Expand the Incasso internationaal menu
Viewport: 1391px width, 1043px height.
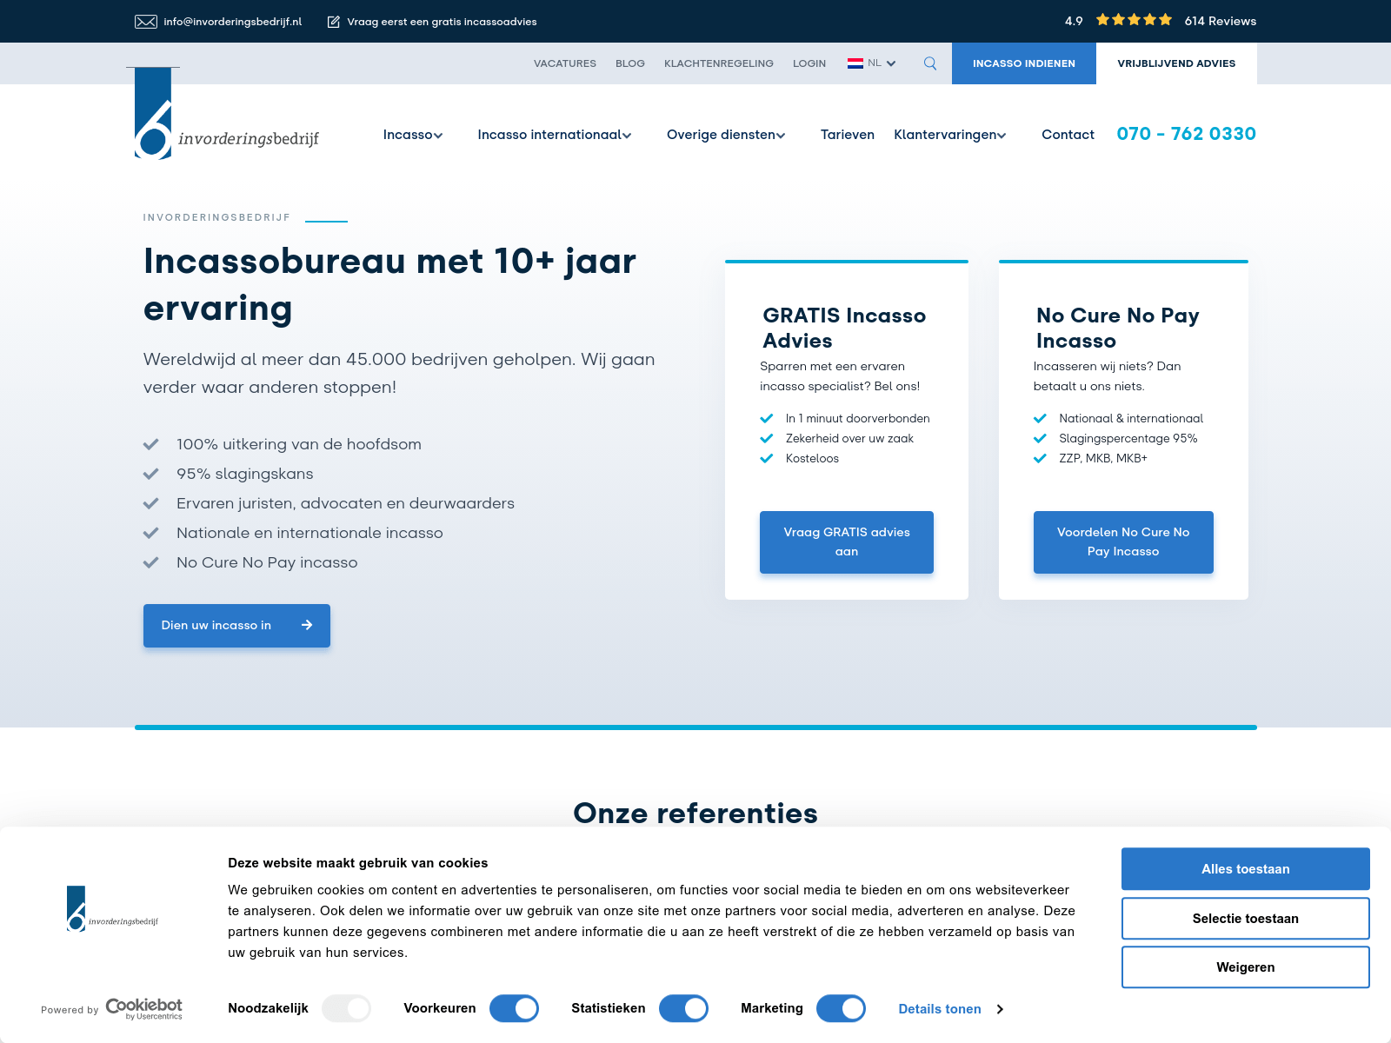click(x=555, y=135)
